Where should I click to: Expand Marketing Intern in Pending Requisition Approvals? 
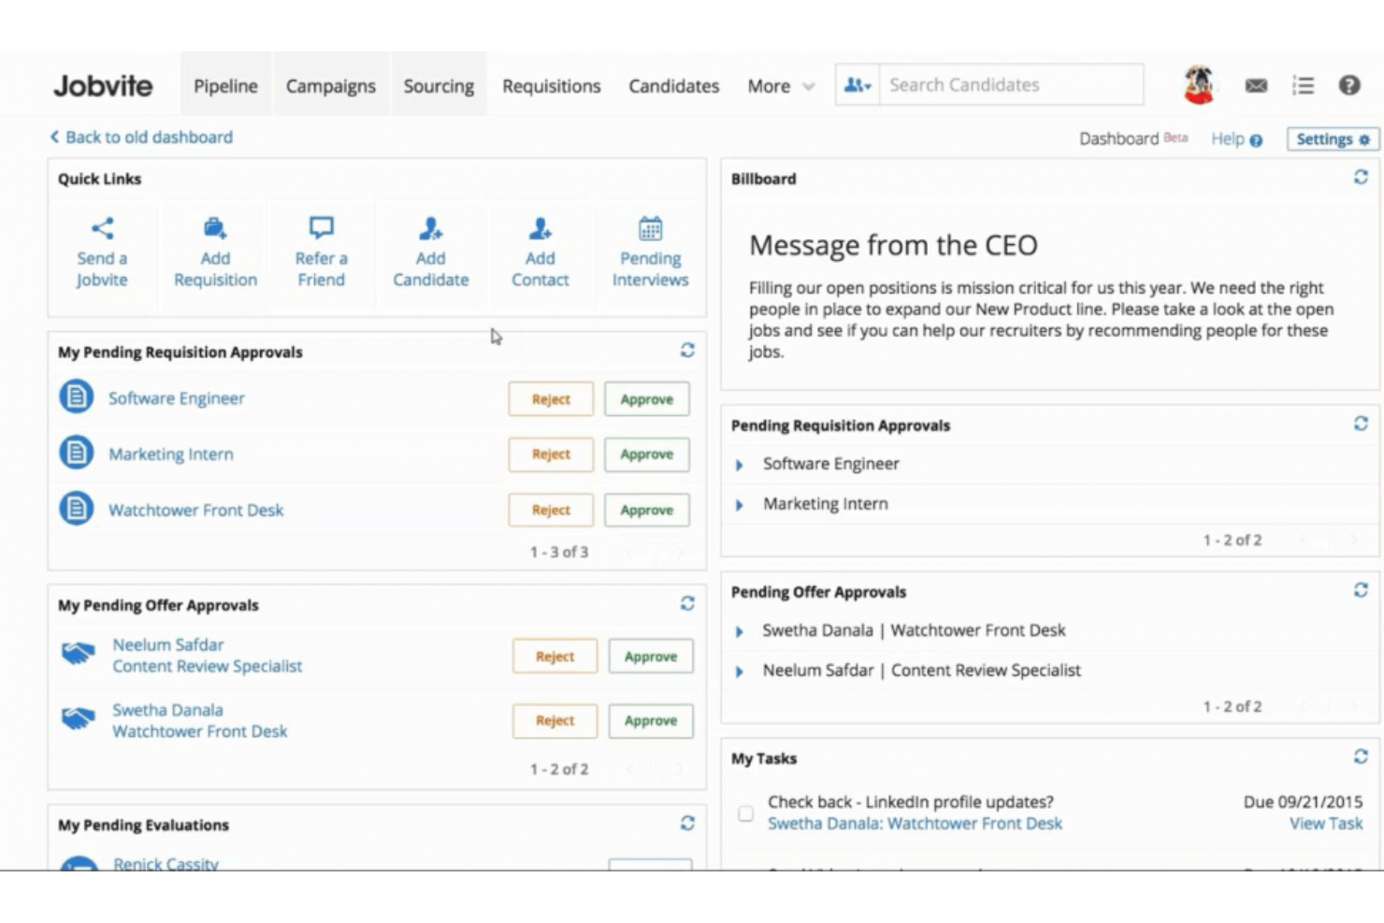(740, 505)
